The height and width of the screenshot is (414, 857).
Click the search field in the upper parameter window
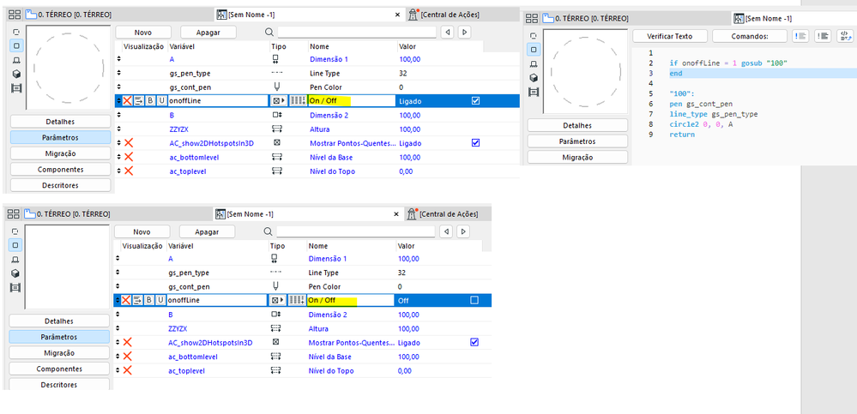pyautogui.click(x=357, y=33)
